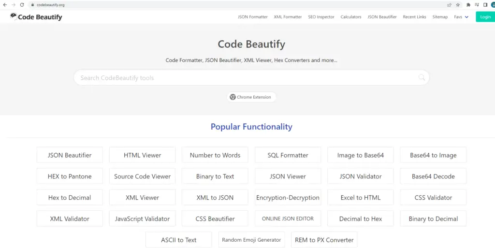Open the ONLINE JSON EDITOR tile

point(288,219)
